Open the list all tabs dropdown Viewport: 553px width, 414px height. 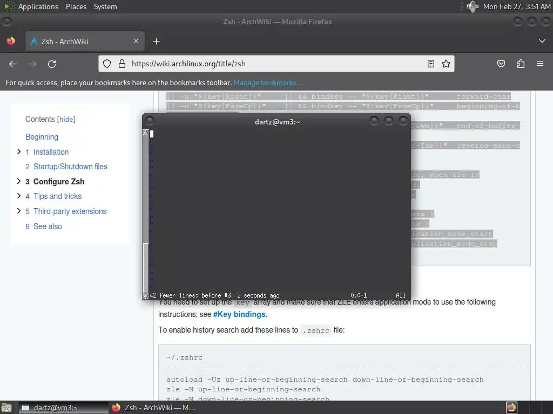point(542,41)
